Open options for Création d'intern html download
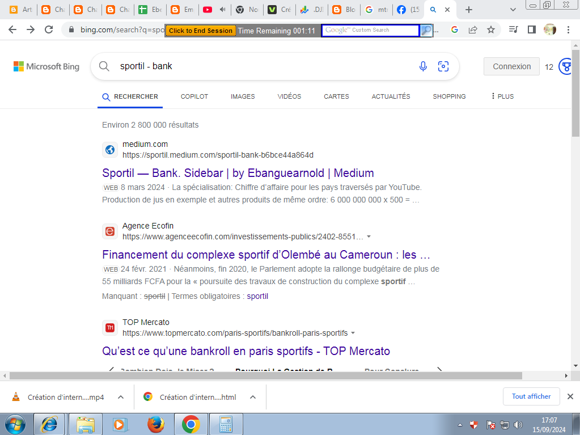Image resolution: width=580 pixels, height=435 pixels. pyautogui.click(x=253, y=397)
